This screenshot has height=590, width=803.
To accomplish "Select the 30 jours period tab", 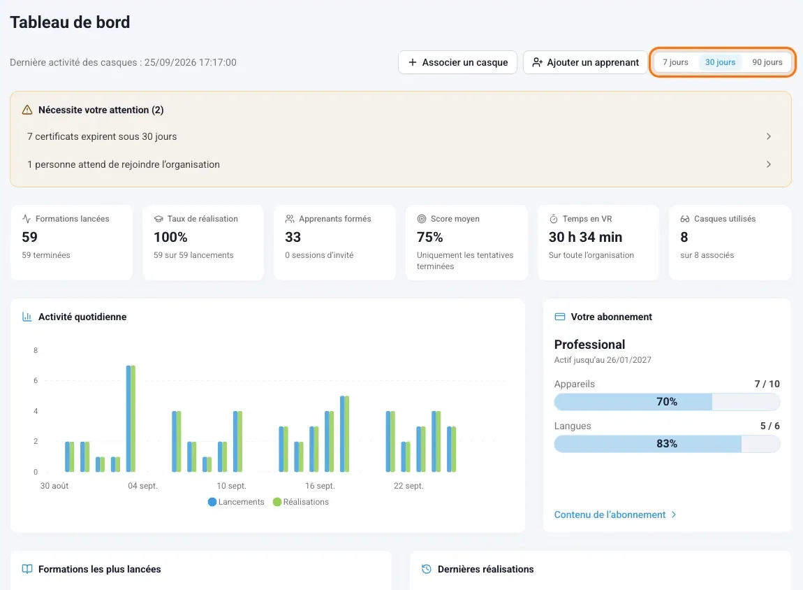I will [720, 62].
